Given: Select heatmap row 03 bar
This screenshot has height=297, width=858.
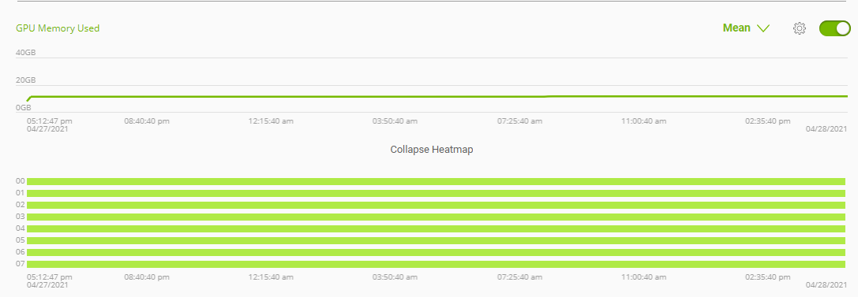Looking at the screenshot, I should pos(436,217).
